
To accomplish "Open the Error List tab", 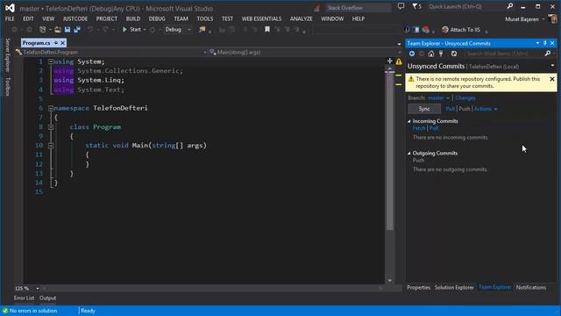I will coord(24,298).
